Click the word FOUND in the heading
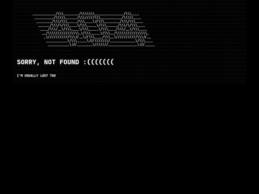The height and width of the screenshot is (194, 259). point(69,62)
